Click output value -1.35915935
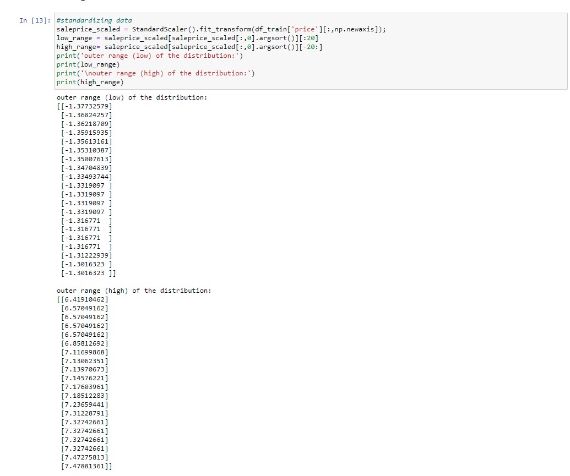 tap(86, 133)
